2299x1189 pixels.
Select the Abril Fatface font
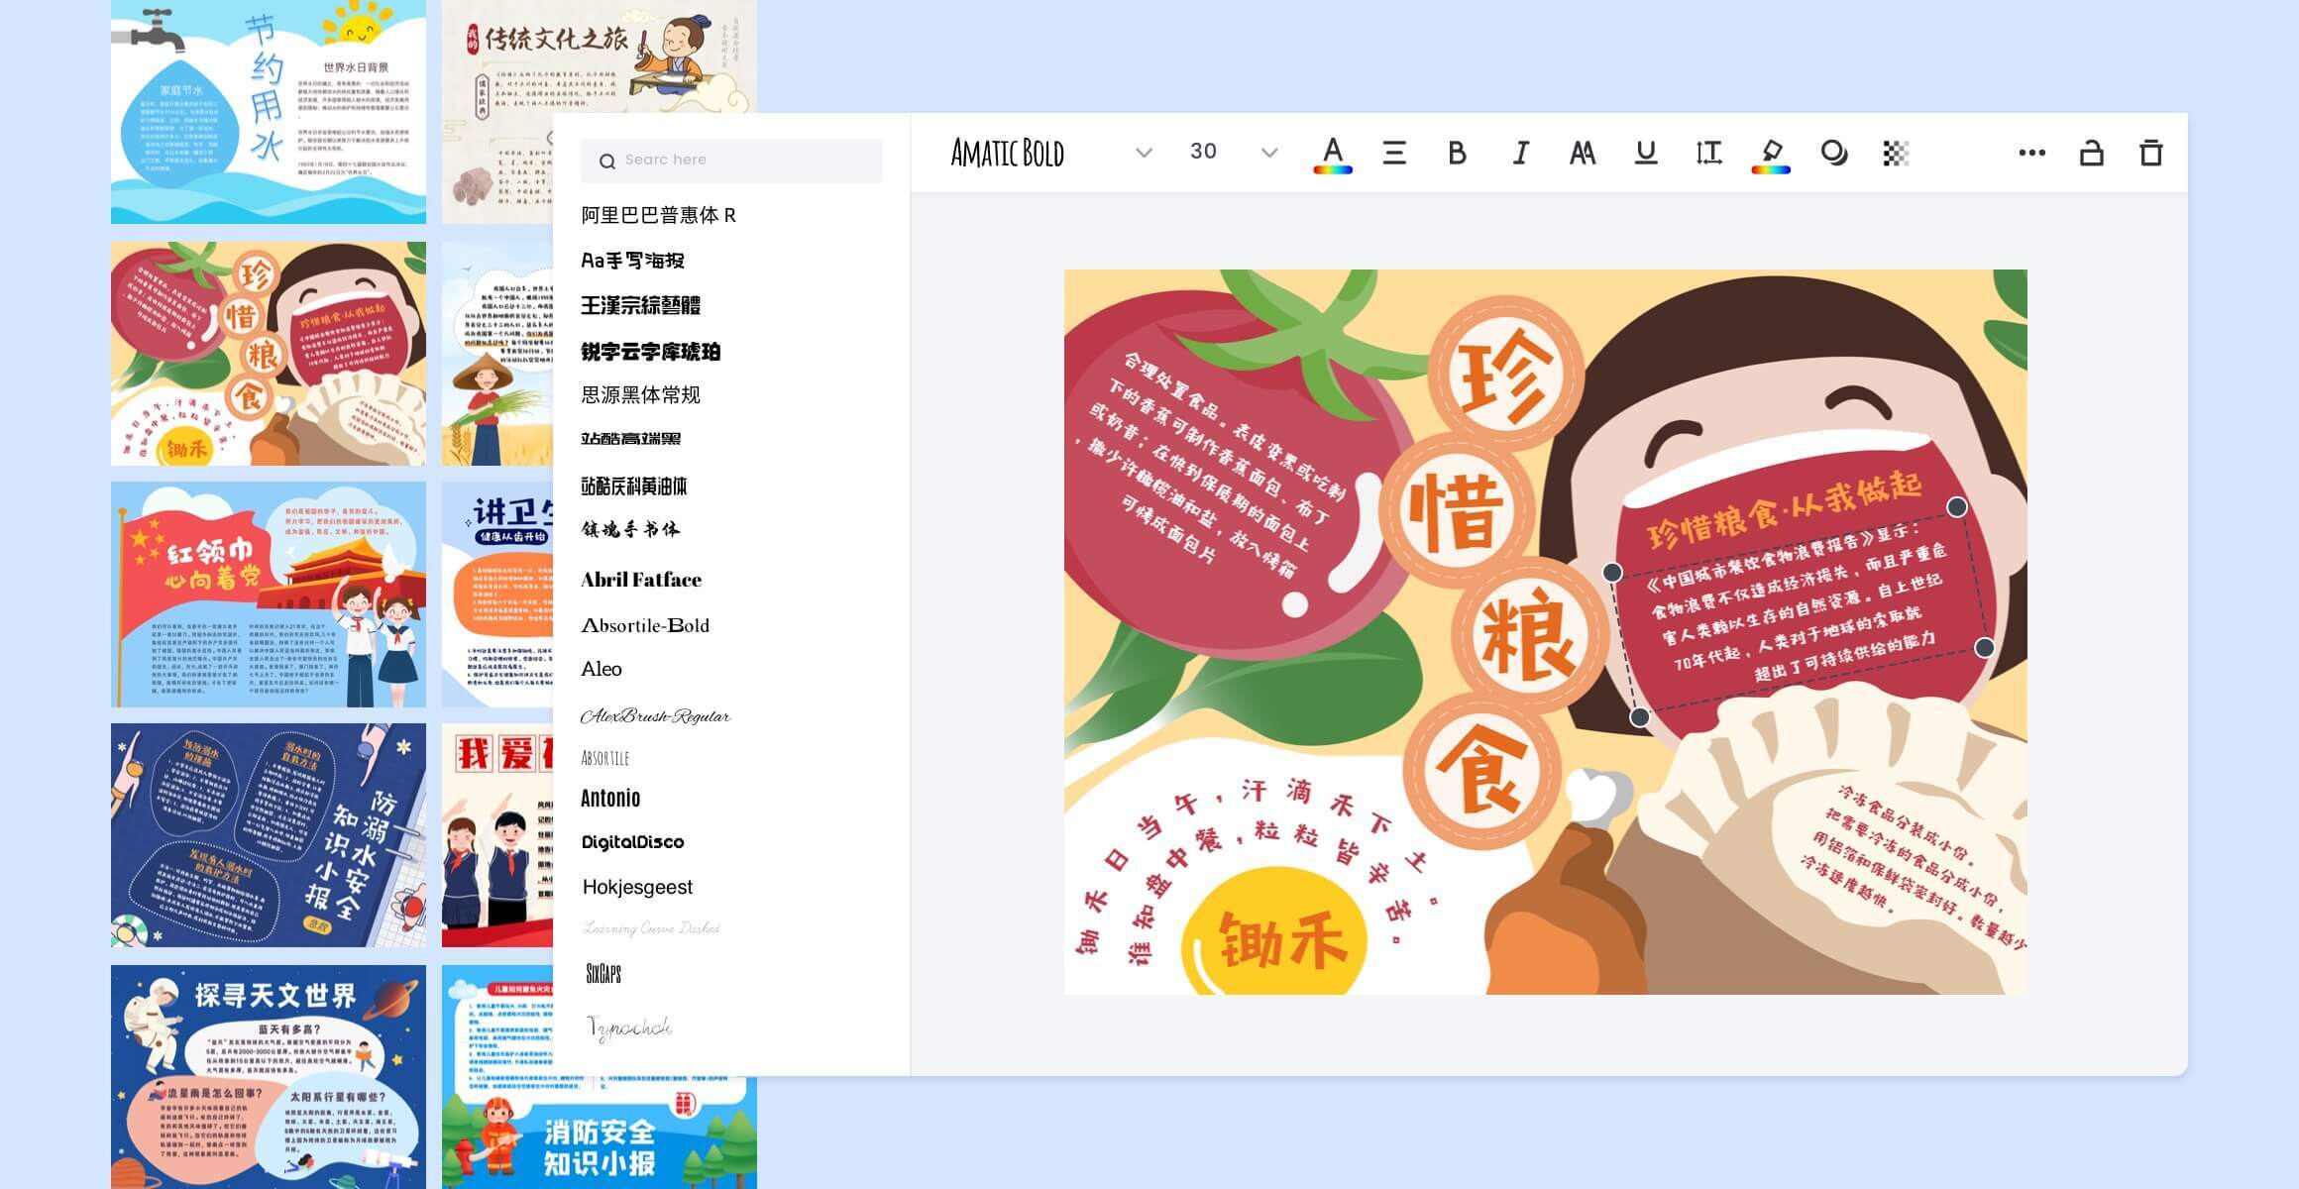641,580
